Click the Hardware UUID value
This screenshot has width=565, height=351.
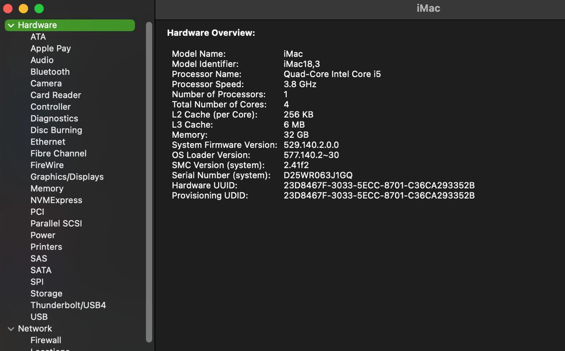pyautogui.click(x=379, y=186)
